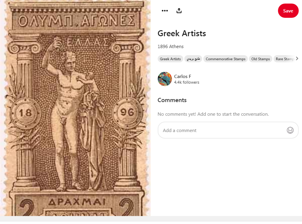Click the Add a comment field

pyautogui.click(x=228, y=130)
